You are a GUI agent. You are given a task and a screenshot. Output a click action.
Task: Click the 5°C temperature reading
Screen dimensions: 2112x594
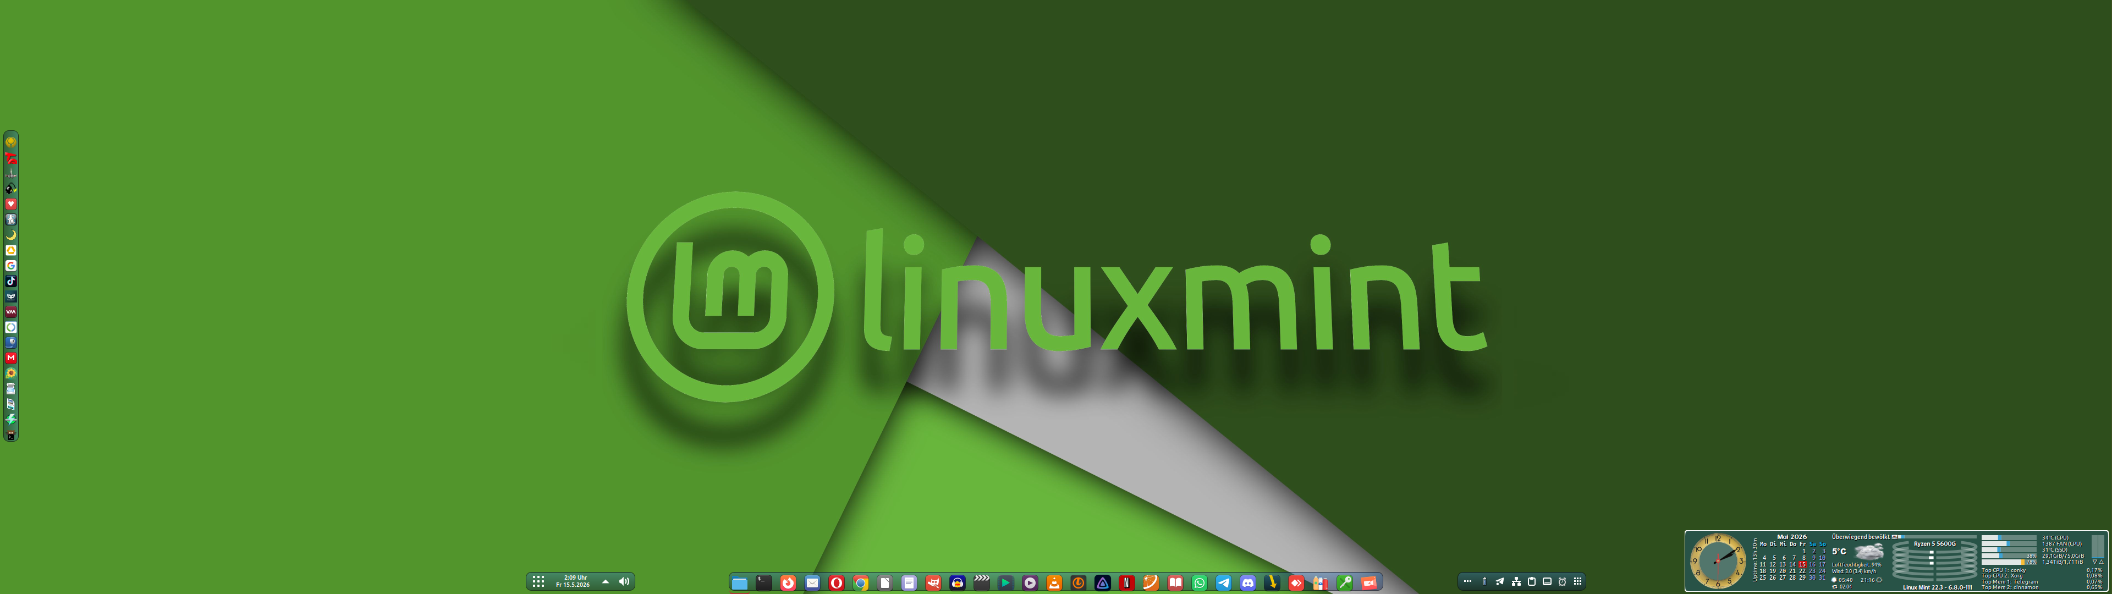pyautogui.click(x=1839, y=551)
